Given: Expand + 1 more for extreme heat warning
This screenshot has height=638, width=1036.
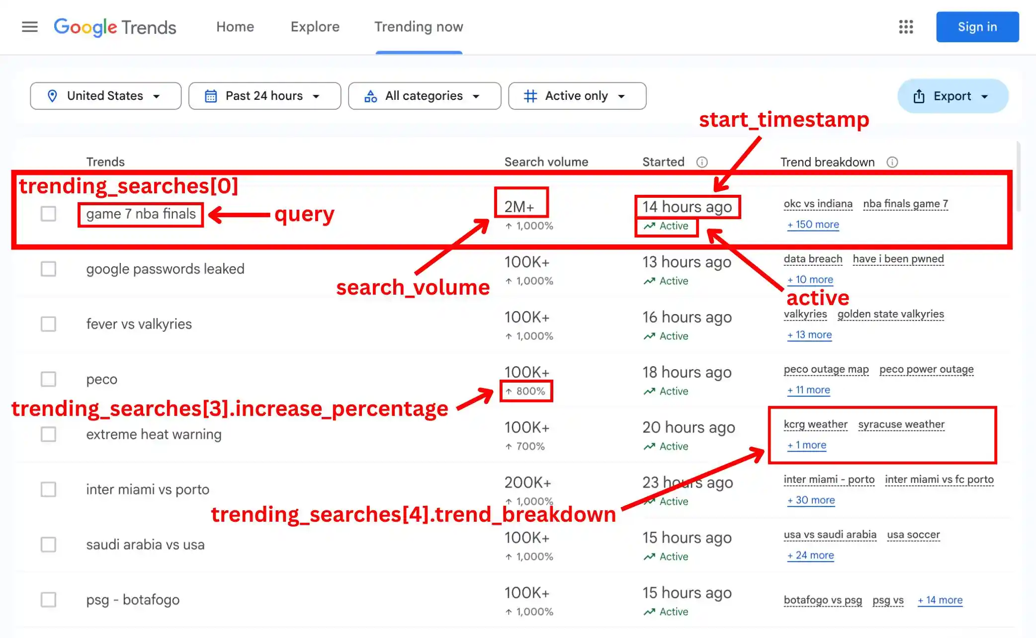Looking at the screenshot, I should point(807,445).
